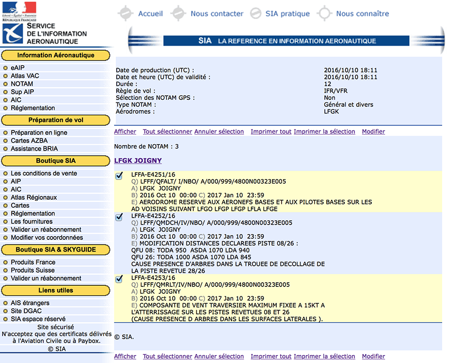Select the Boutique SIA yellow header
Image resolution: width=449 pixels, height=363 pixels.
tap(55, 161)
